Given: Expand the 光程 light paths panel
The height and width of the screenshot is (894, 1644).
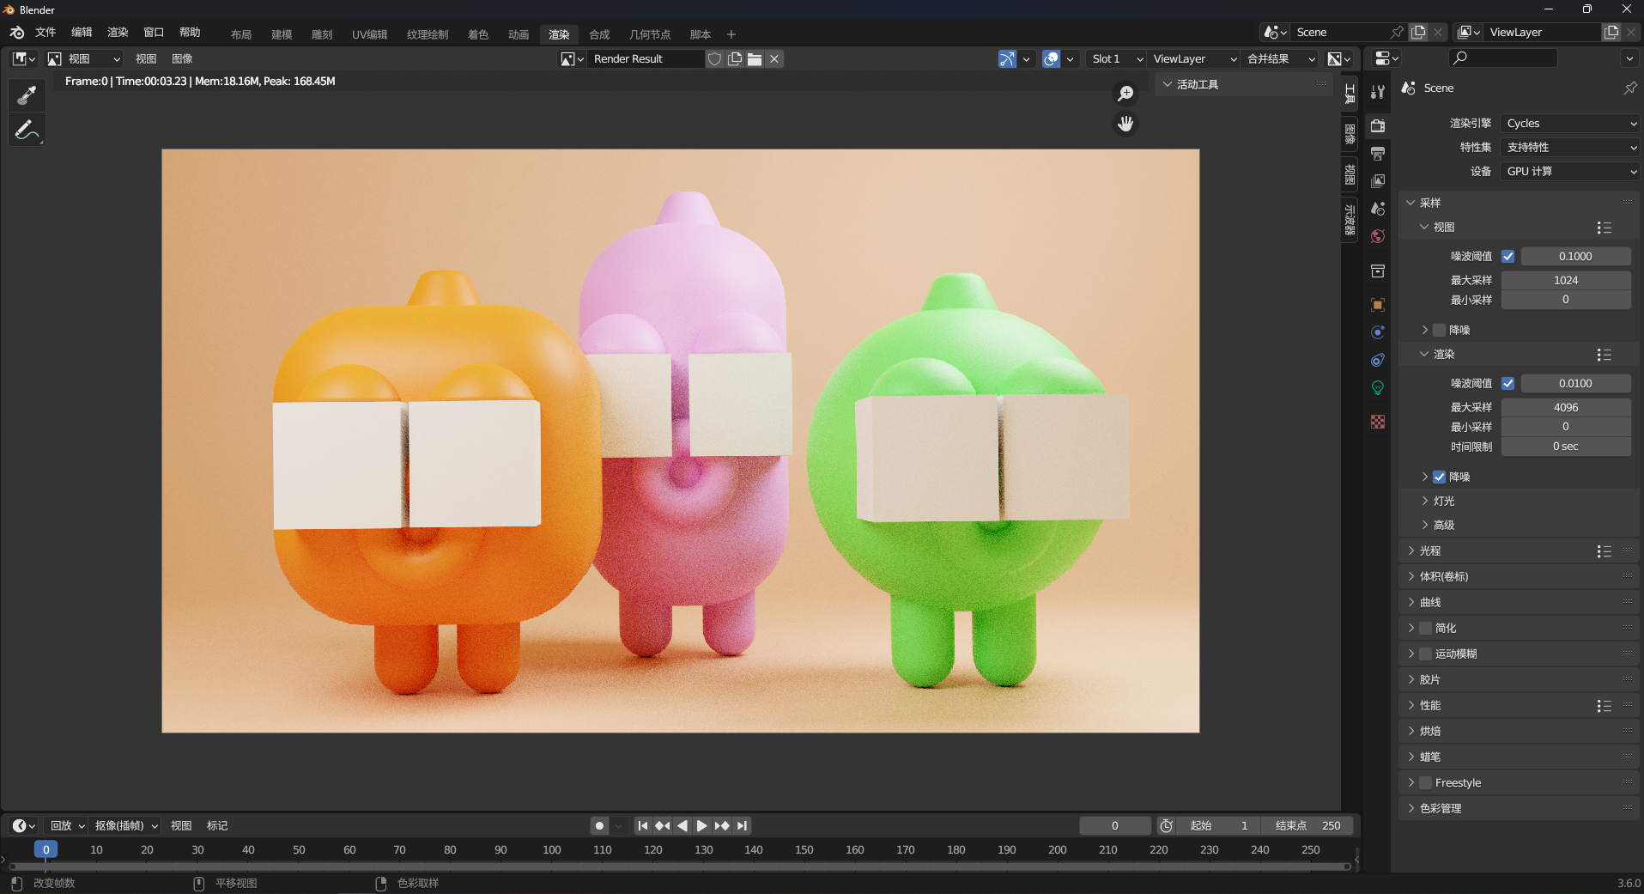Looking at the screenshot, I should [1518, 551].
